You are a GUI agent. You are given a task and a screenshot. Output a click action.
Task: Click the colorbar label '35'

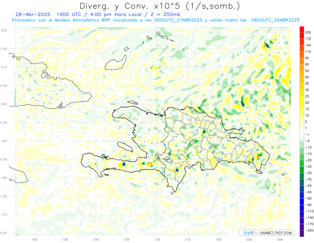[x=307, y=84]
